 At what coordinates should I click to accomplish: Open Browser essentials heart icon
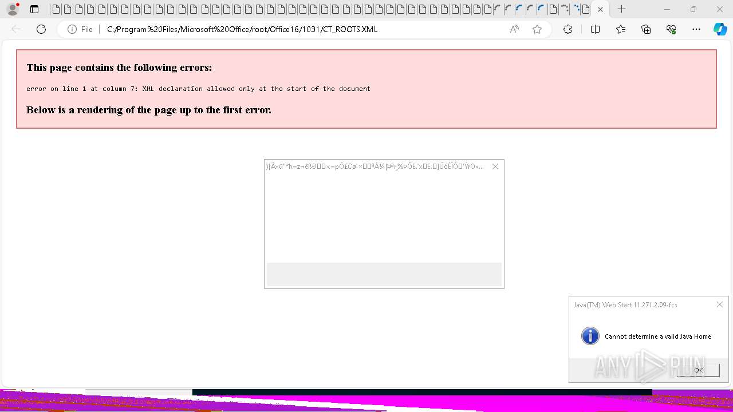pos(671,29)
